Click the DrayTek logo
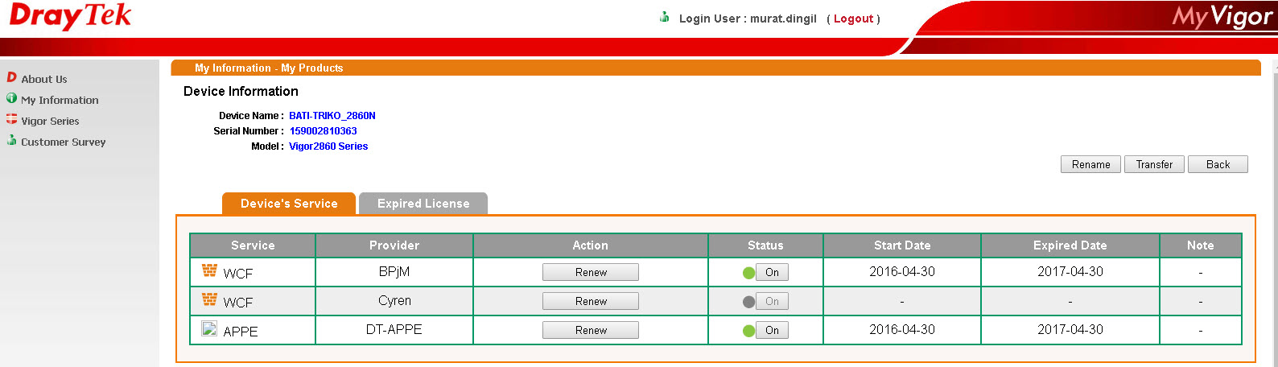This screenshot has height=367, width=1278. pyautogui.click(x=70, y=16)
